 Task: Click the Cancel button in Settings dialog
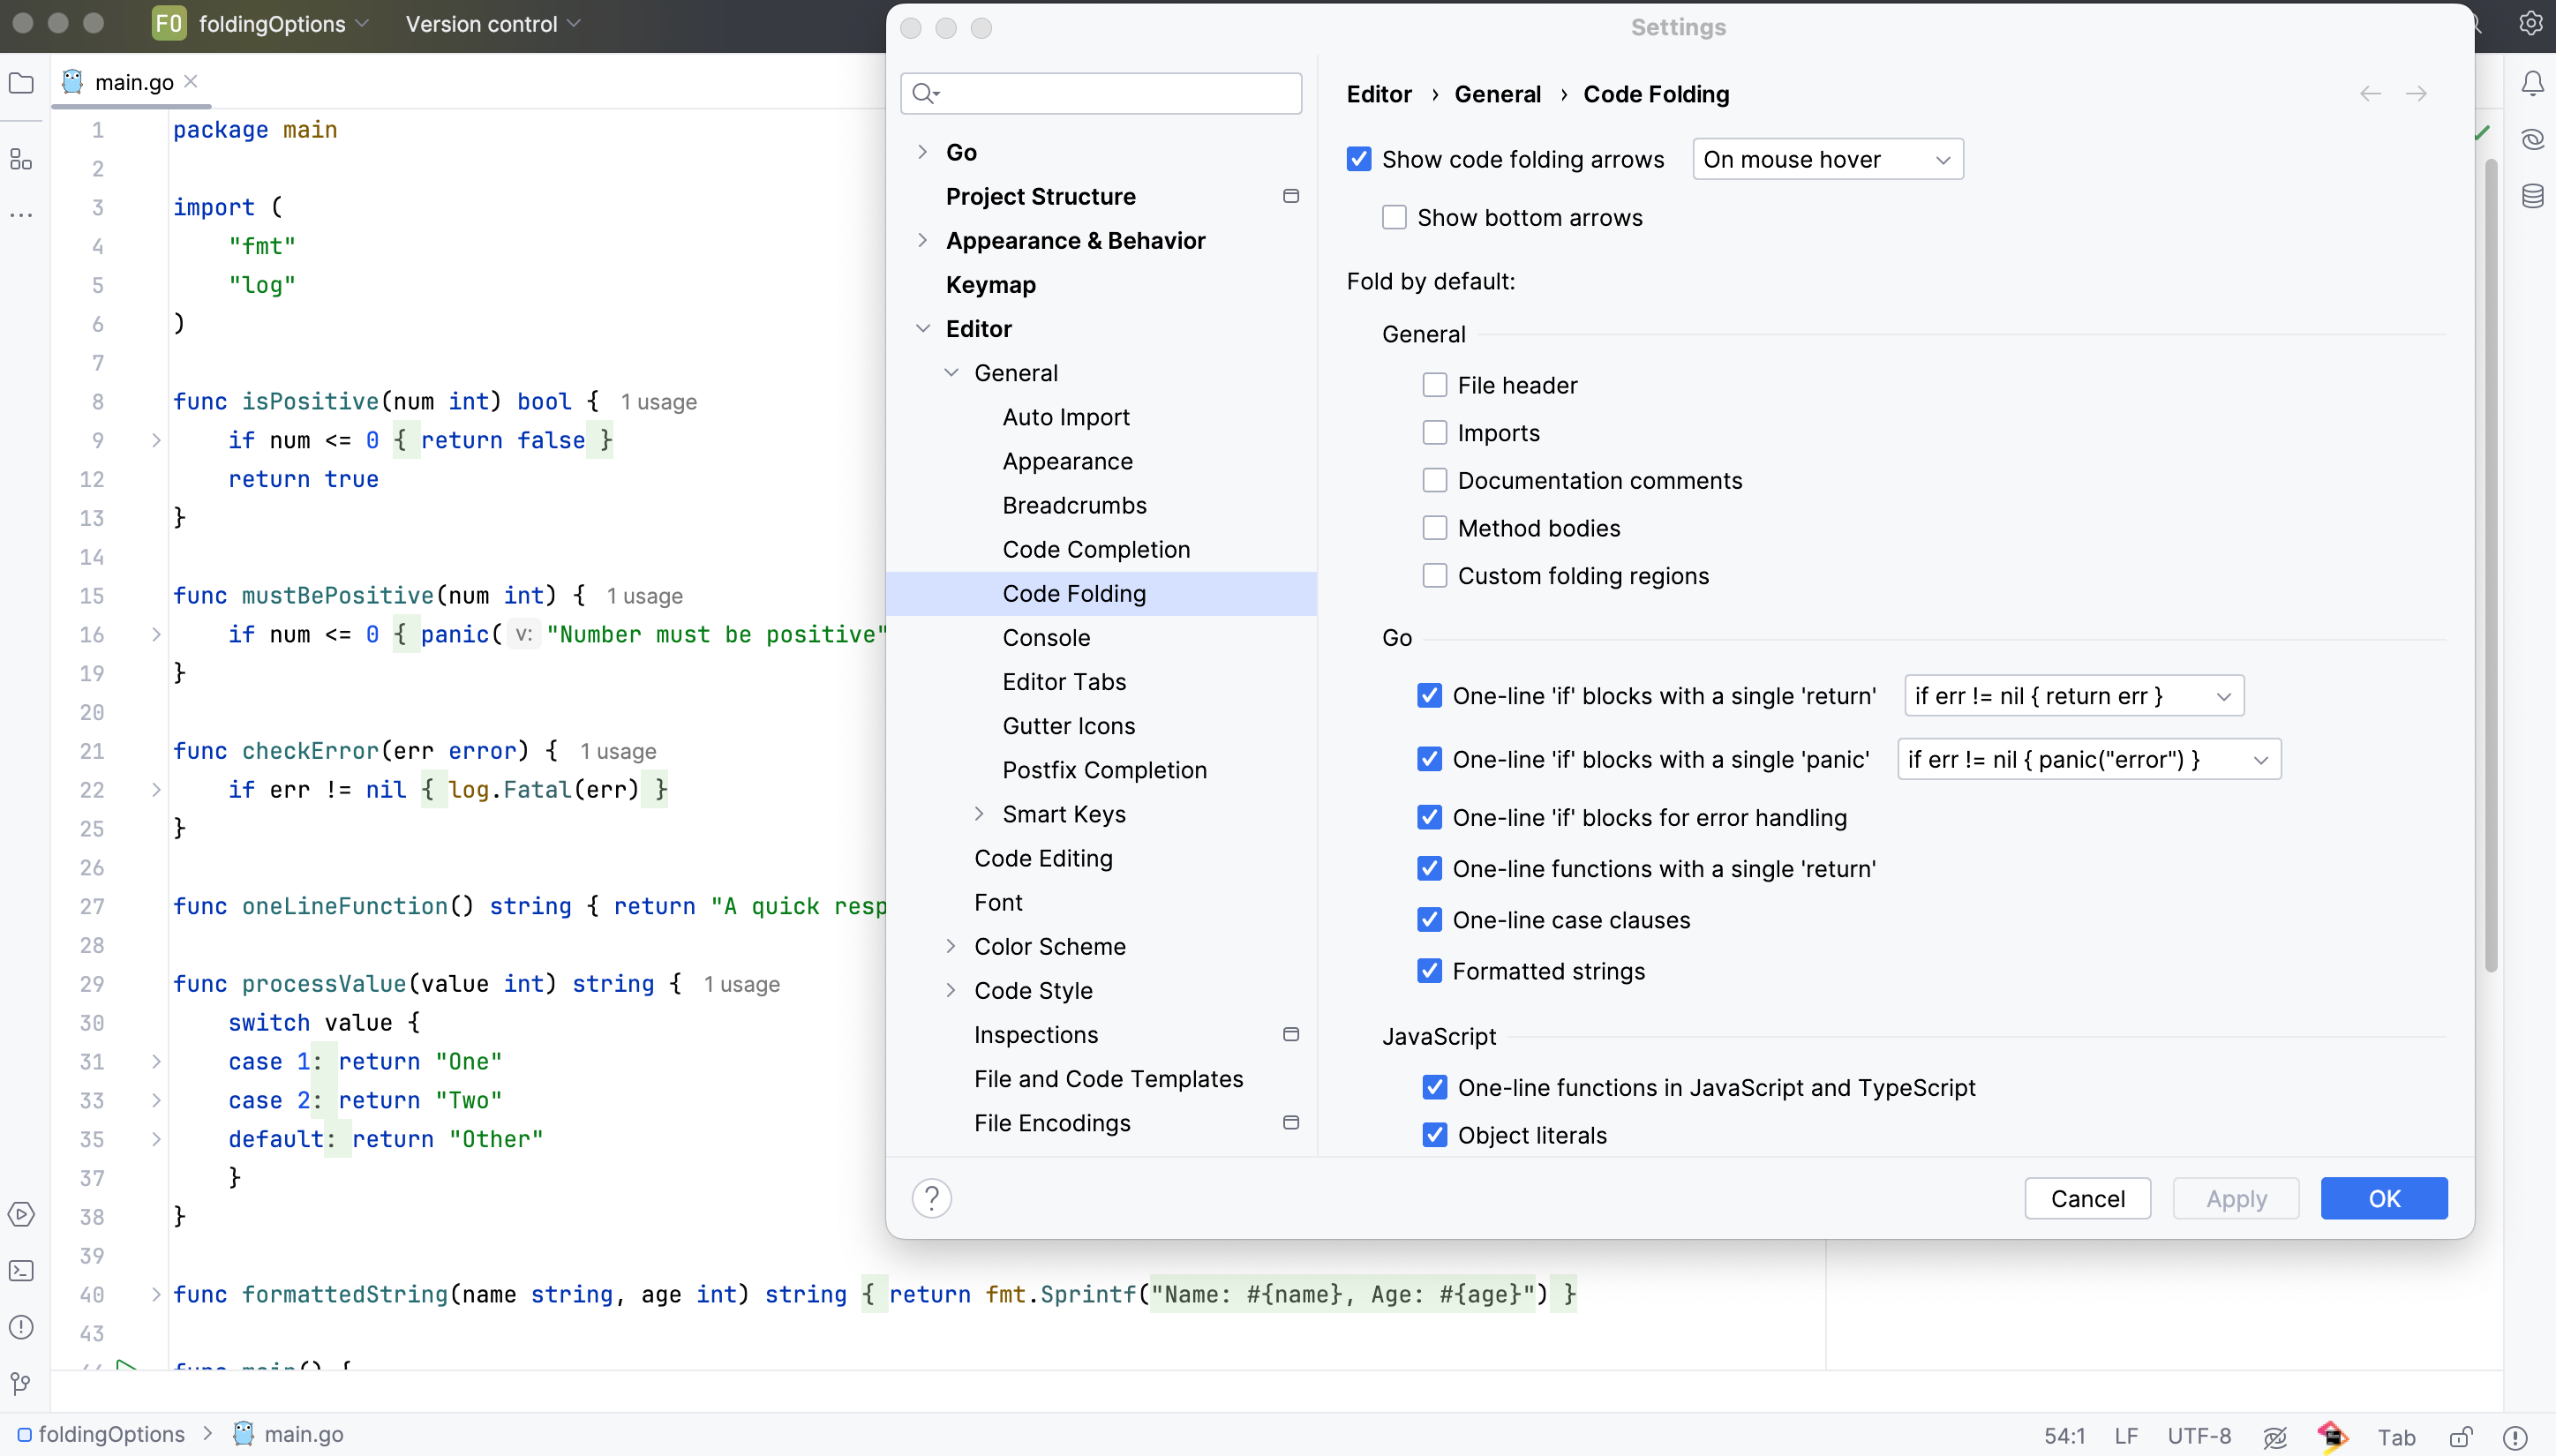click(2089, 1198)
